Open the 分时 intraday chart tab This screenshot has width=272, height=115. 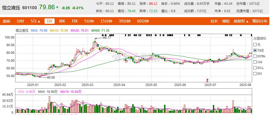(x=20, y=21)
